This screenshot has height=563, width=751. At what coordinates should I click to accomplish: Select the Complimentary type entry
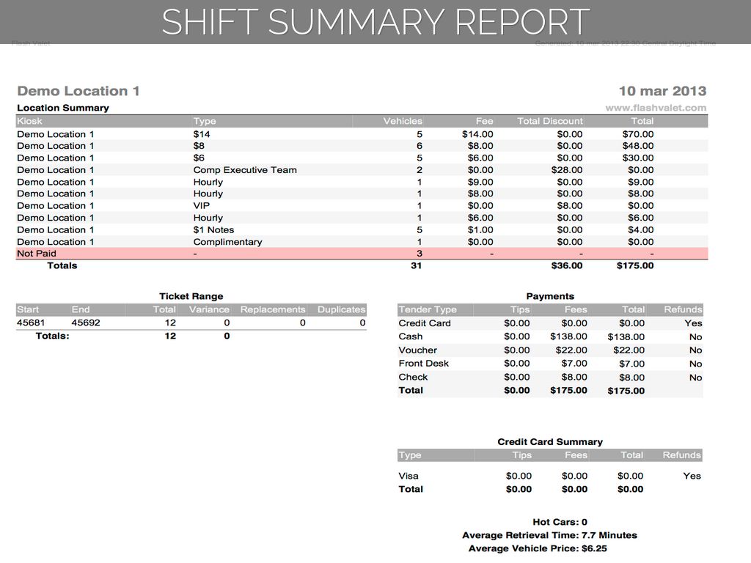point(227,242)
